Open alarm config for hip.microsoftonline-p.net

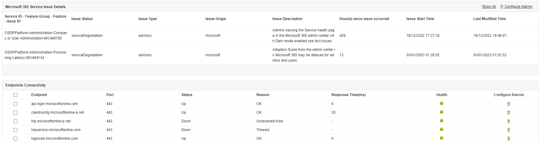pyautogui.click(x=509, y=121)
